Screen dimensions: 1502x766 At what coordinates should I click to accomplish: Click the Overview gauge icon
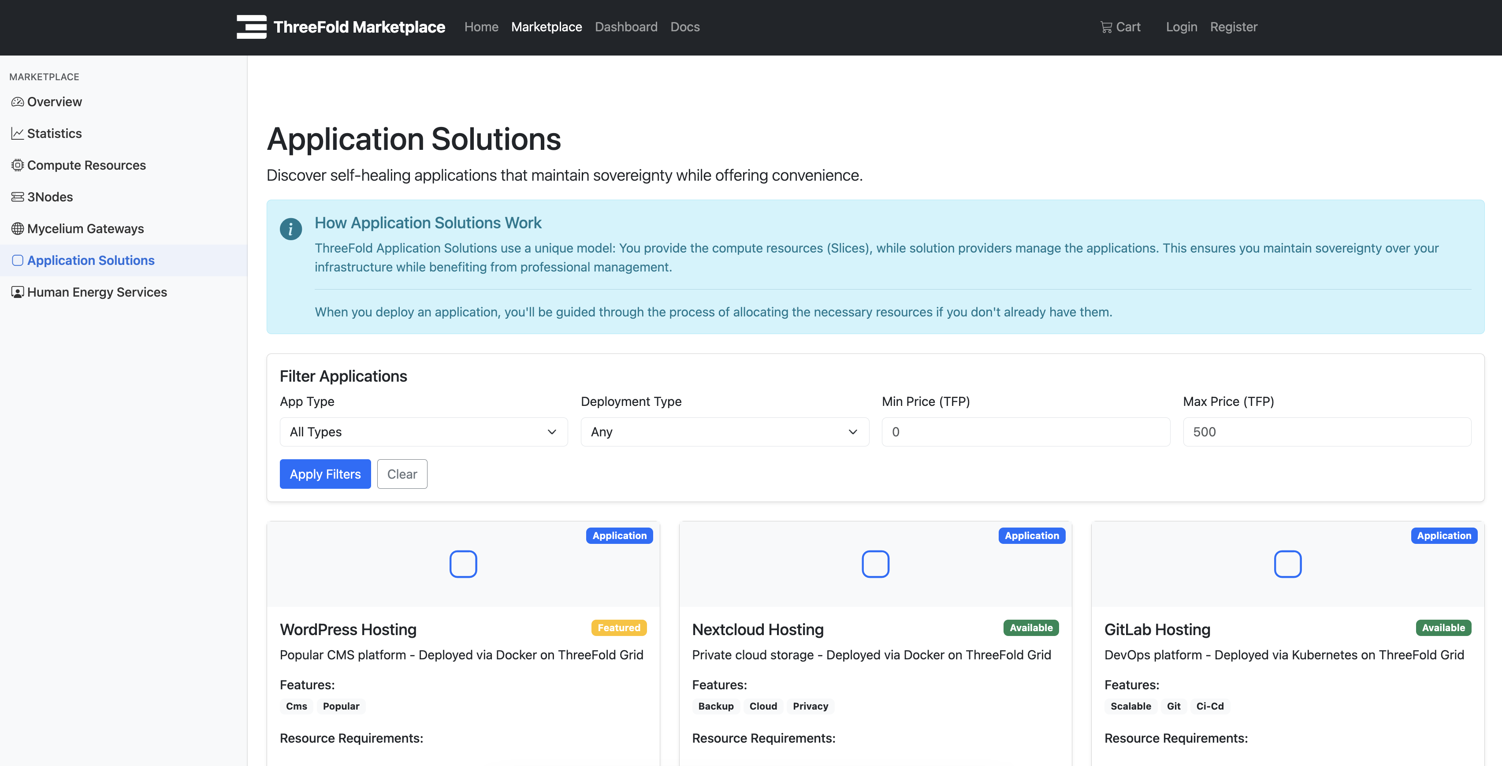pos(18,102)
